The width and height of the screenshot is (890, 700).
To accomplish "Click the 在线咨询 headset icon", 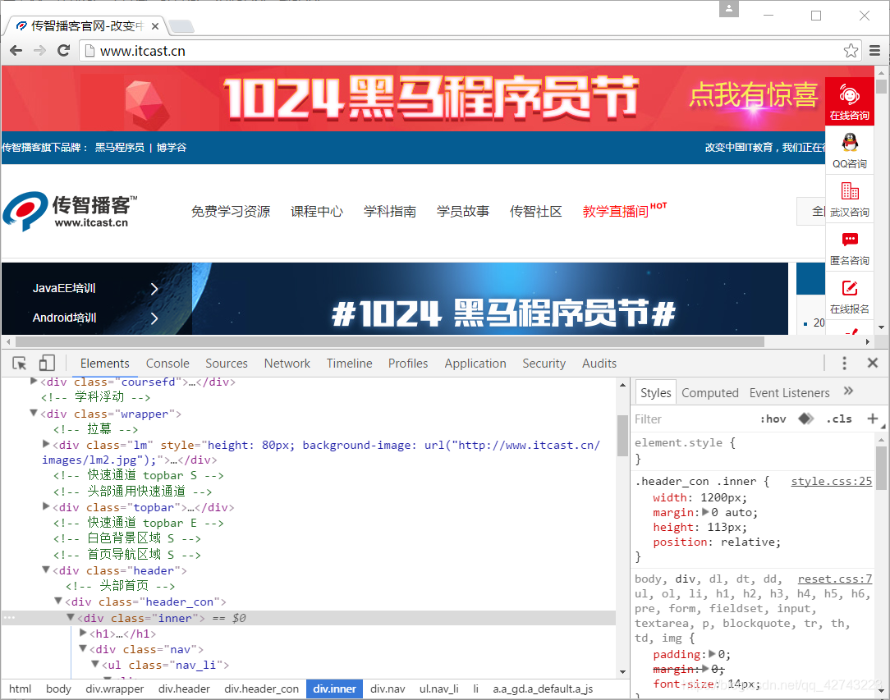I will tap(850, 95).
